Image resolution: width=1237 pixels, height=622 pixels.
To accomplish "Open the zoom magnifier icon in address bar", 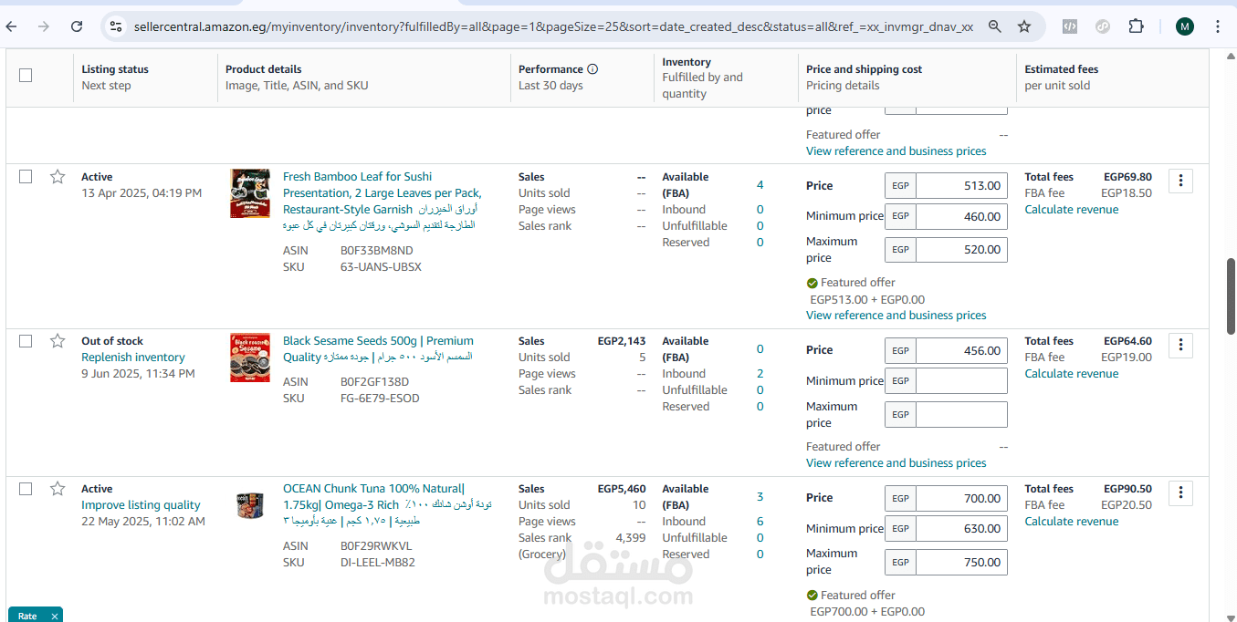I will tap(994, 26).
